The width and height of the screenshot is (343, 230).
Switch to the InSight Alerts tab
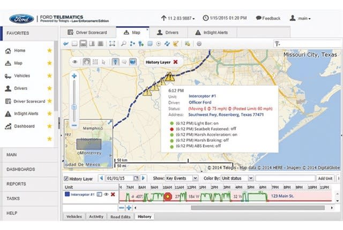click(x=211, y=33)
